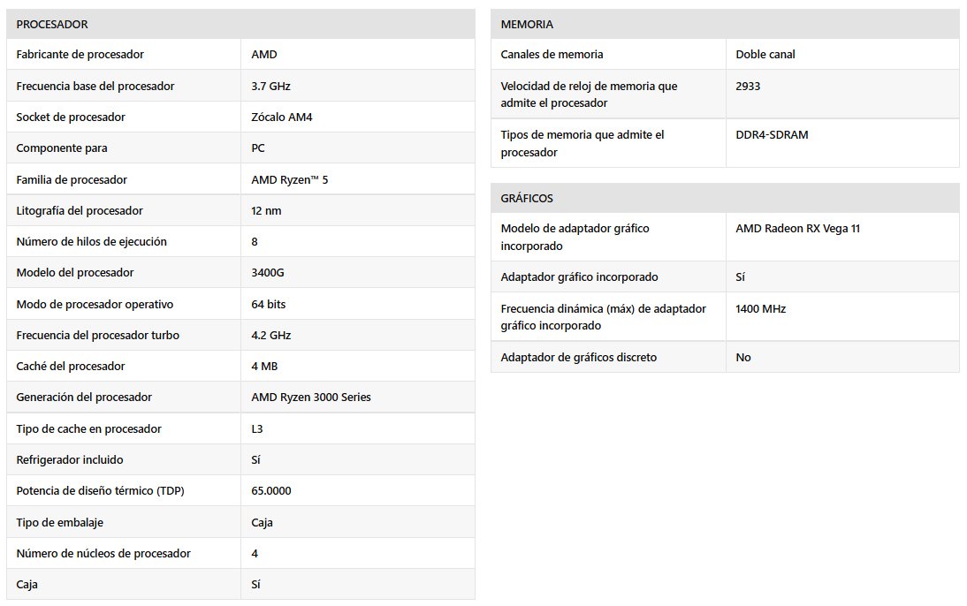Screen dimensions: 967x606
Task: Select the '1400 MHz' graphics frequency value
Action: [760, 309]
